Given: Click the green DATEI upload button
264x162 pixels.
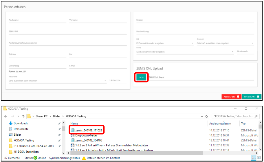Looking at the screenshot, I should 141,77.
